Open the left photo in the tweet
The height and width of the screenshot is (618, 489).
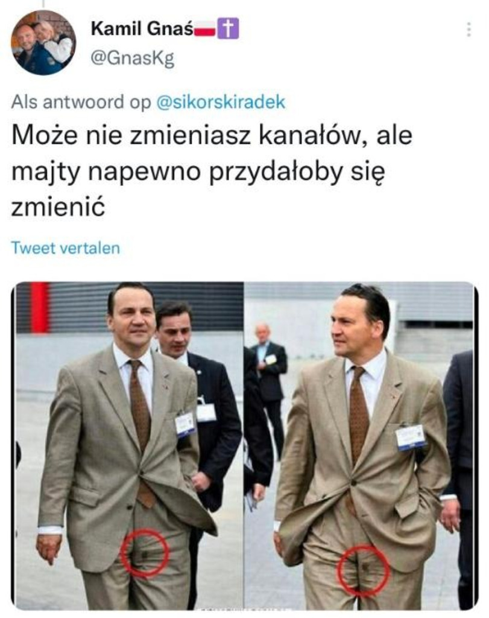[129, 446]
